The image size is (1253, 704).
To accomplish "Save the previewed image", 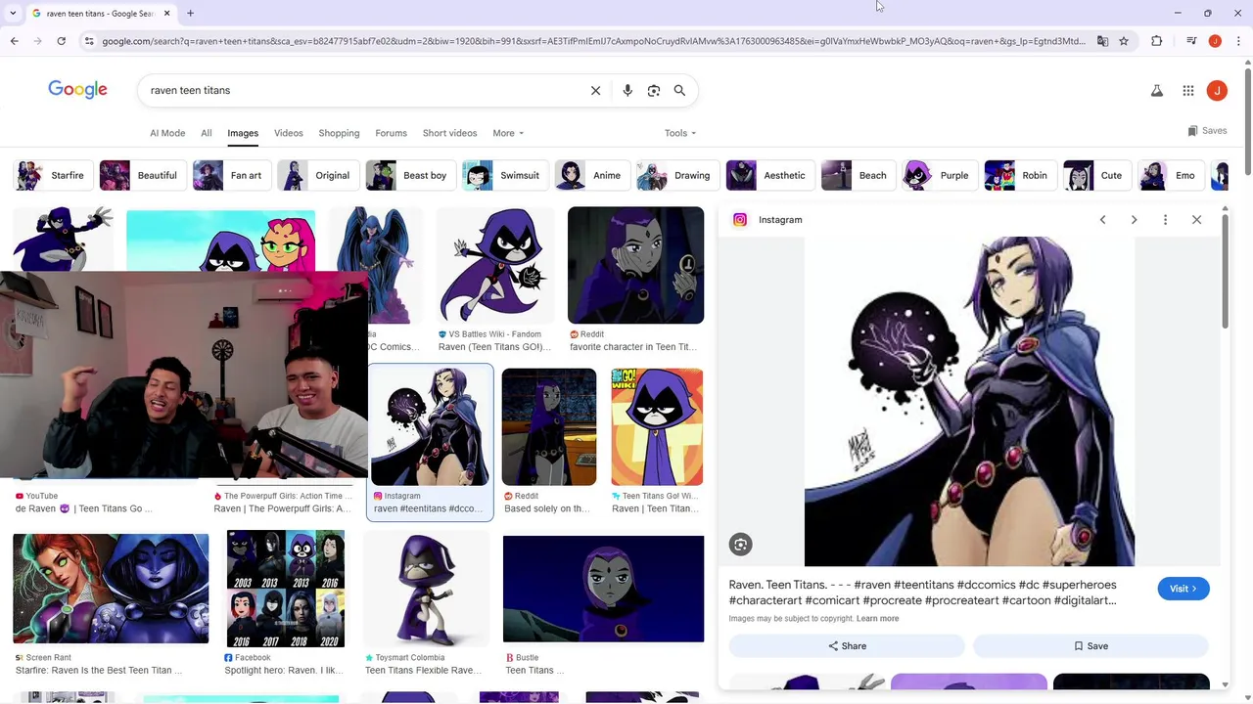I will tap(1091, 645).
